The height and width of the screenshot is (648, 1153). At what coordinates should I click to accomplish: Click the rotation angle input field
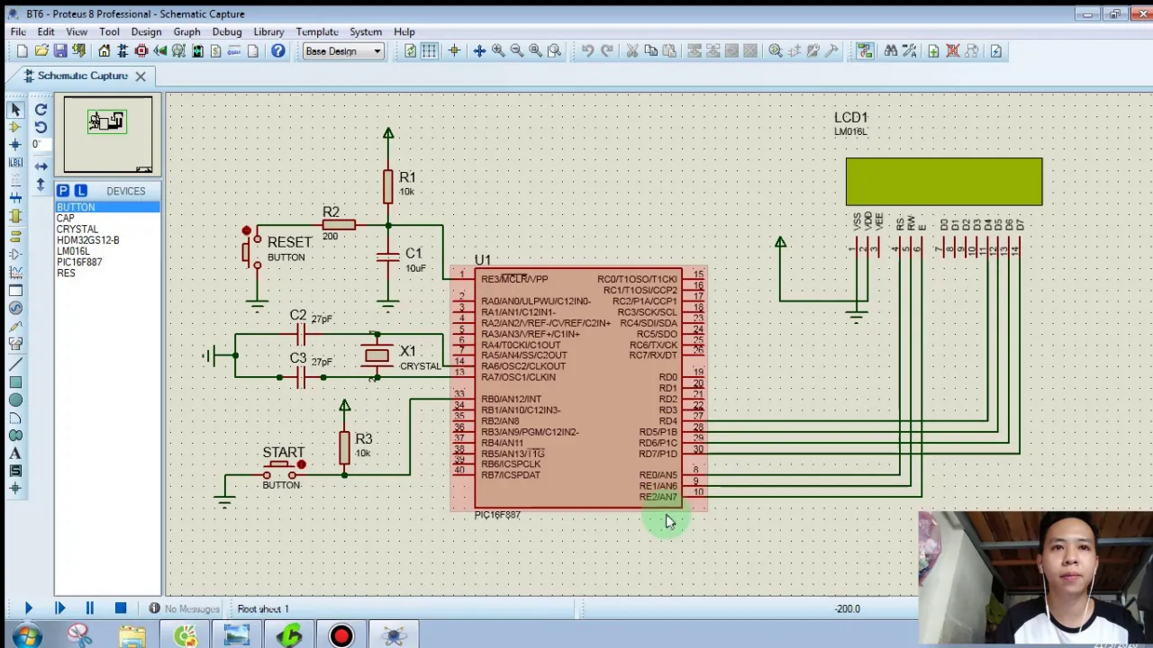coord(41,145)
